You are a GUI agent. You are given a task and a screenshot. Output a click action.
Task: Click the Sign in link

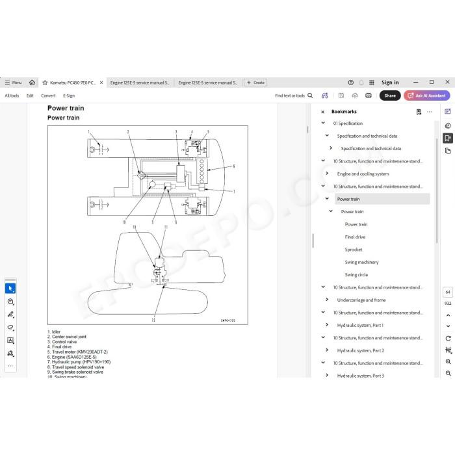pyautogui.click(x=390, y=83)
